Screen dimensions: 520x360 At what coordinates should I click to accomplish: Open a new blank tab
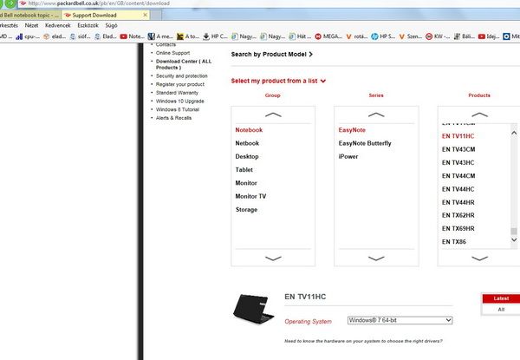click(x=156, y=16)
